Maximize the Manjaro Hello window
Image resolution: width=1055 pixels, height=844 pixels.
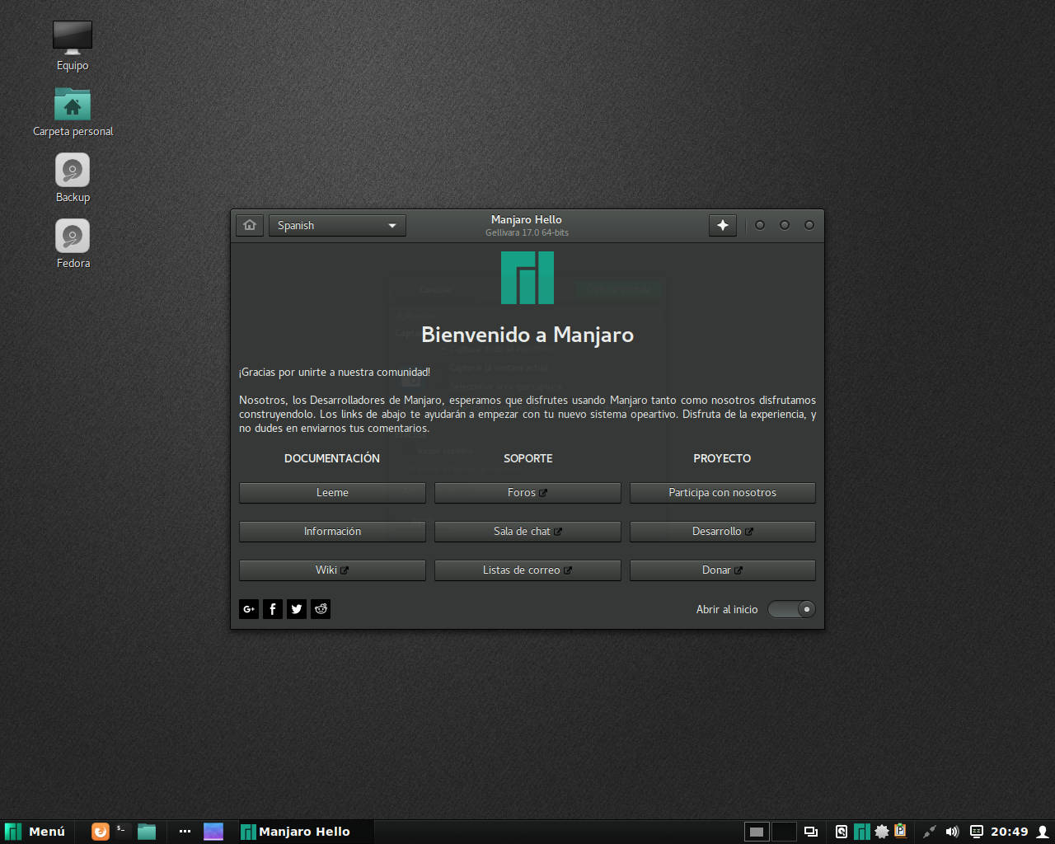[785, 225]
